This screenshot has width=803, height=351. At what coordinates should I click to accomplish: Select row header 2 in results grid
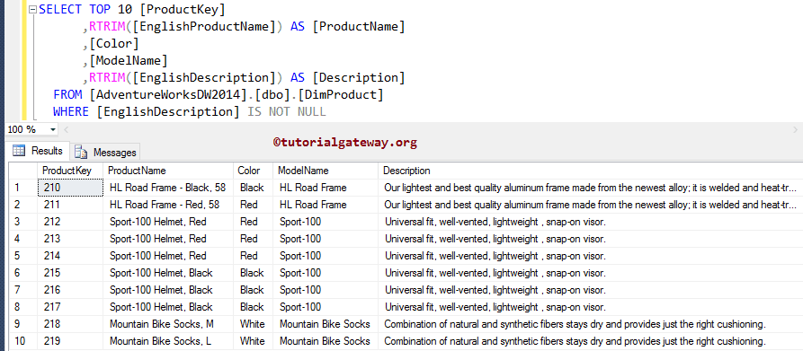coord(23,205)
